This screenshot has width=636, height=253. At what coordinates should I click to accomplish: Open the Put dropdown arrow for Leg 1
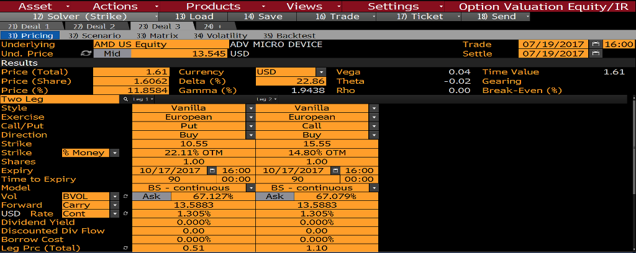click(x=251, y=126)
